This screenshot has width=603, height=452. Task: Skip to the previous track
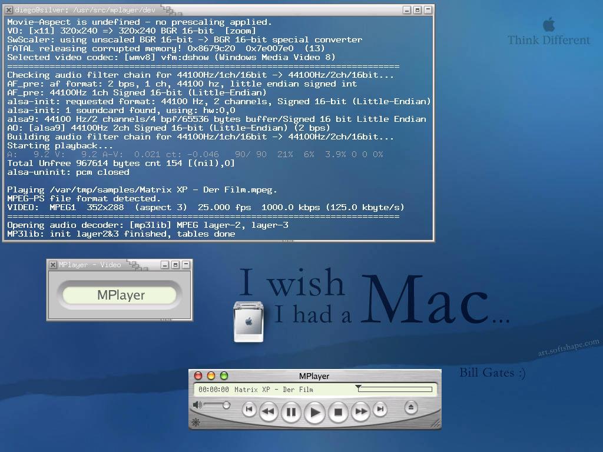[249, 409]
